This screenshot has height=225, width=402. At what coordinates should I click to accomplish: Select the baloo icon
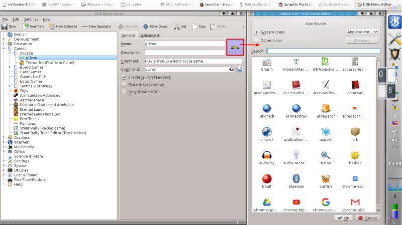click(326, 158)
